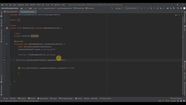The height and width of the screenshot is (105, 186).
Task: Click the warnings indicator in editor corner
Action: [176, 15]
